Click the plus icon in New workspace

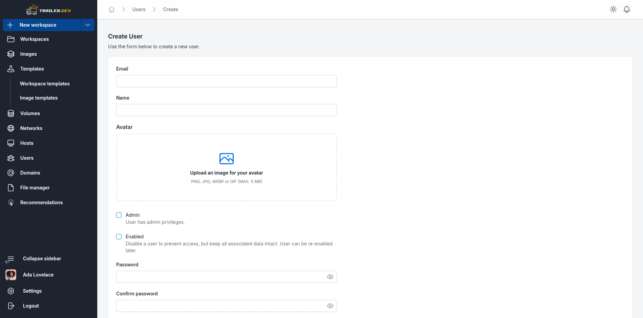[10, 25]
